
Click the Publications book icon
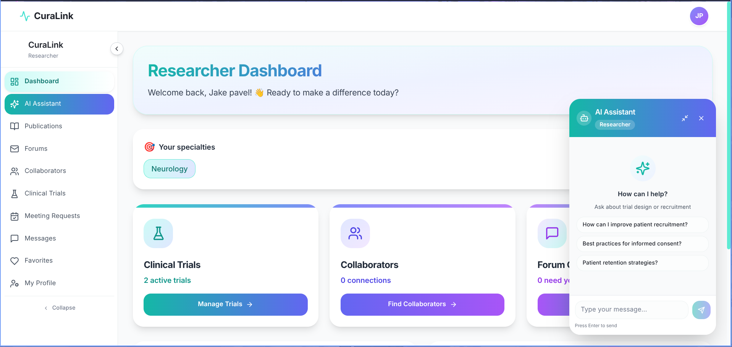click(x=15, y=126)
